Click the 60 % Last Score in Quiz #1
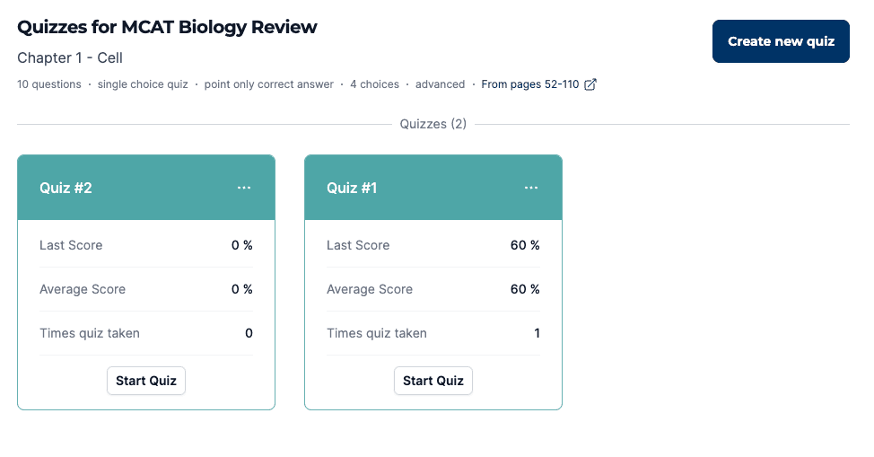The width and height of the screenshot is (874, 457). click(x=525, y=245)
